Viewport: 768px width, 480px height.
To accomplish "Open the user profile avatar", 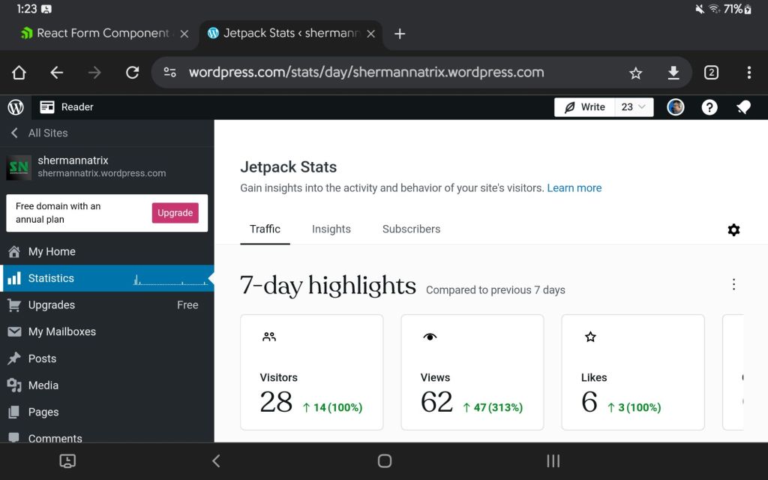I will (x=676, y=107).
